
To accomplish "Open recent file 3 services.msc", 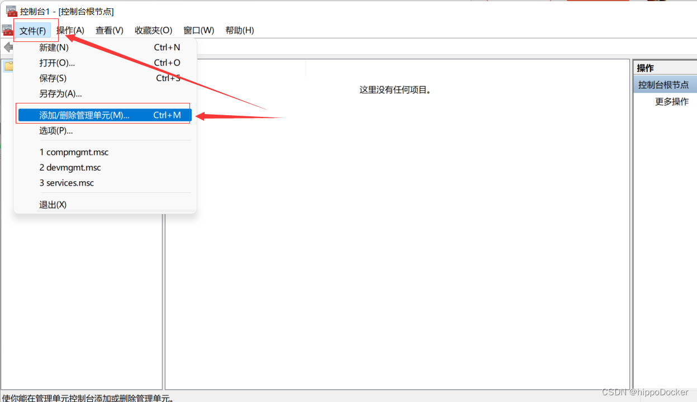I will pos(67,183).
